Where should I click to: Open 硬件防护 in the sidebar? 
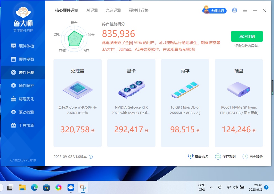23,85
